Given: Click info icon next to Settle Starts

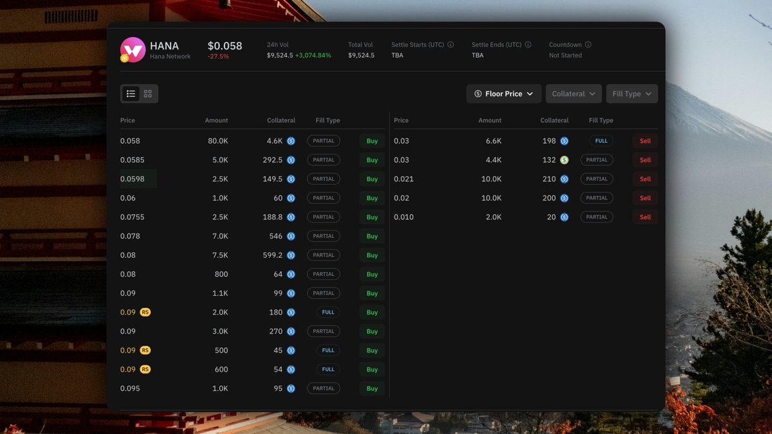Looking at the screenshot, I should [x=450, y=45].
